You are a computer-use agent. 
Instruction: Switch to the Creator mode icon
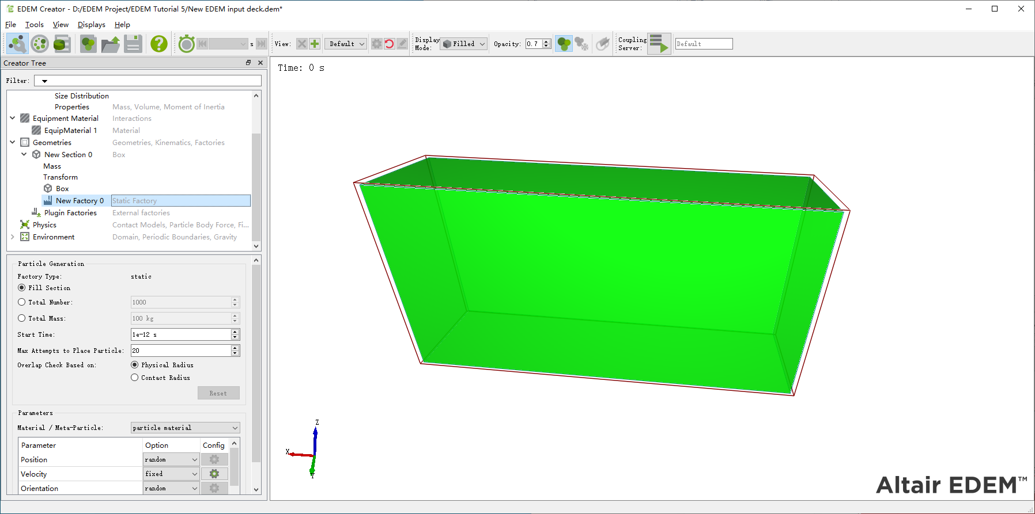point(17,44)
